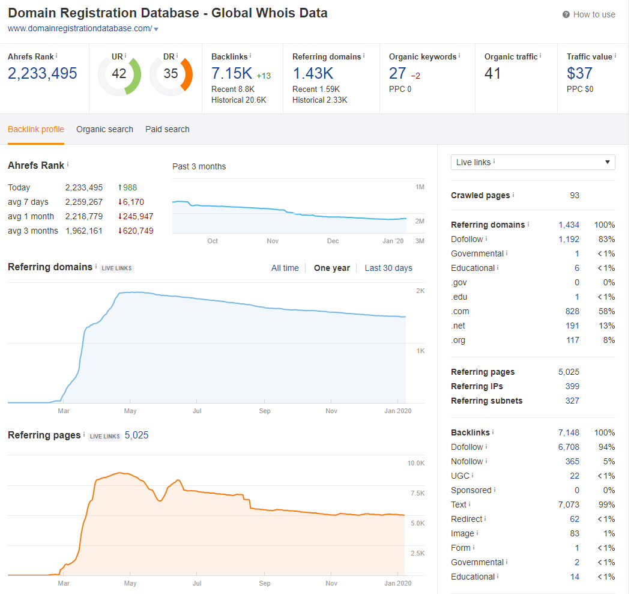
Task: Select All time range for Referring domains
Action: [x=285, y=268]
